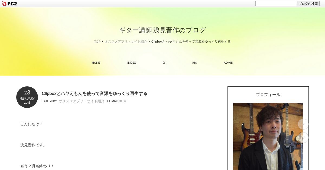Open オススメアプリ・サイト紹介 breadcrumb link

coord(126,42)
